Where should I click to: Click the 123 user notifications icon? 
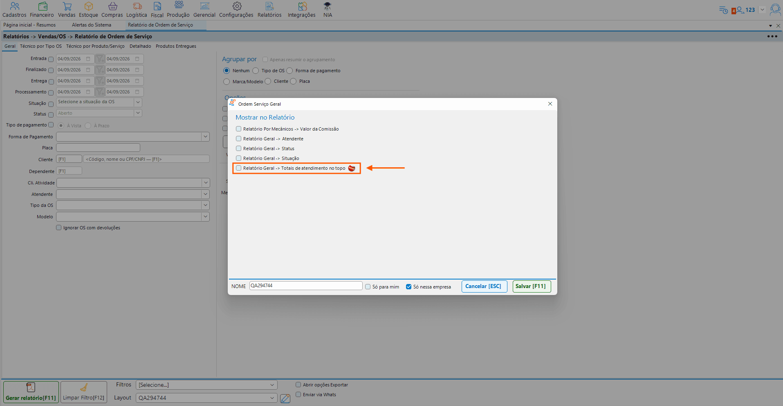(744, 10)
